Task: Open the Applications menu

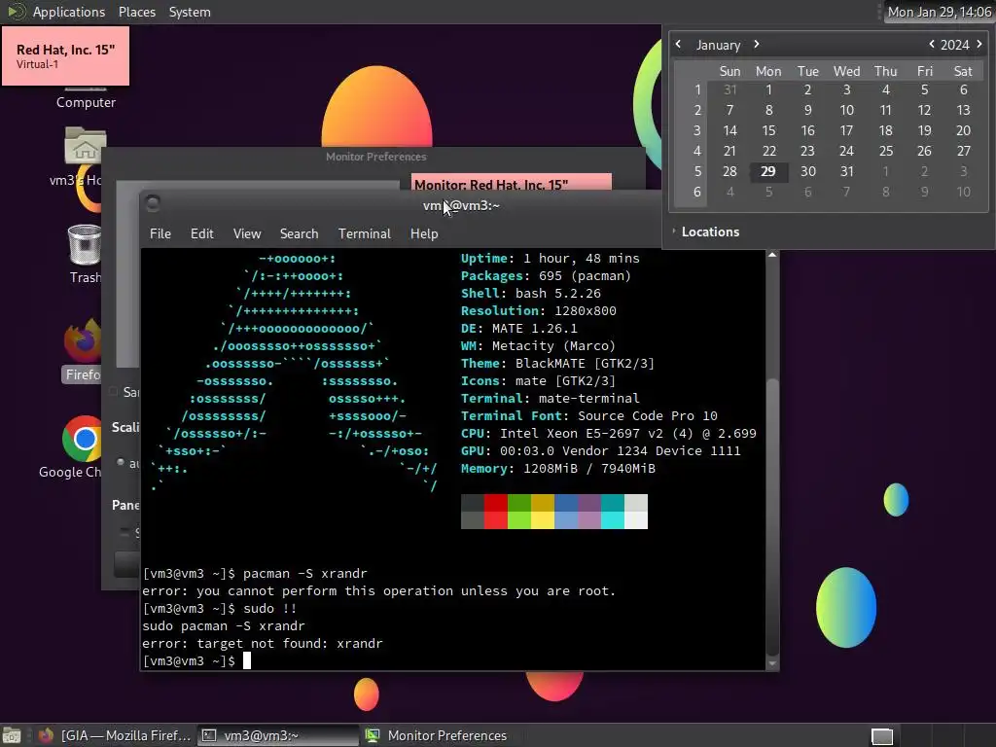Action: tap(69, 12)
